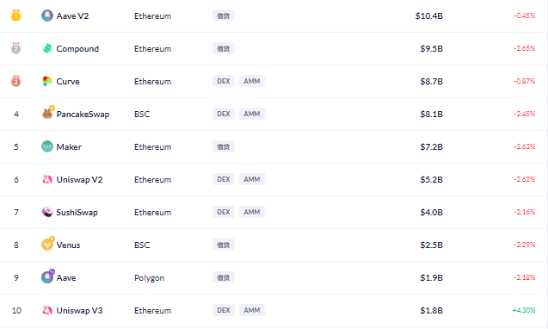
Task: Click the SushiSwap logo icon
Action: pyautogui.click(x=47, y=212)
